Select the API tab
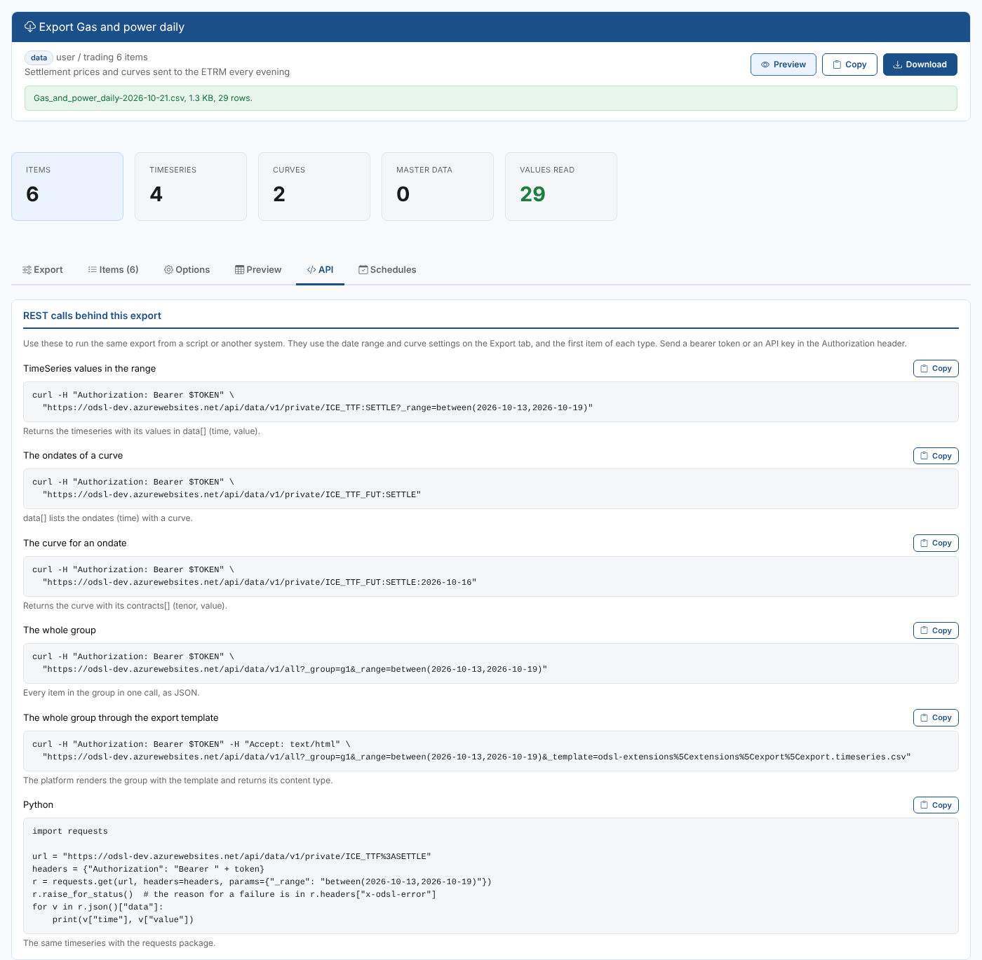 pos(321,270)
